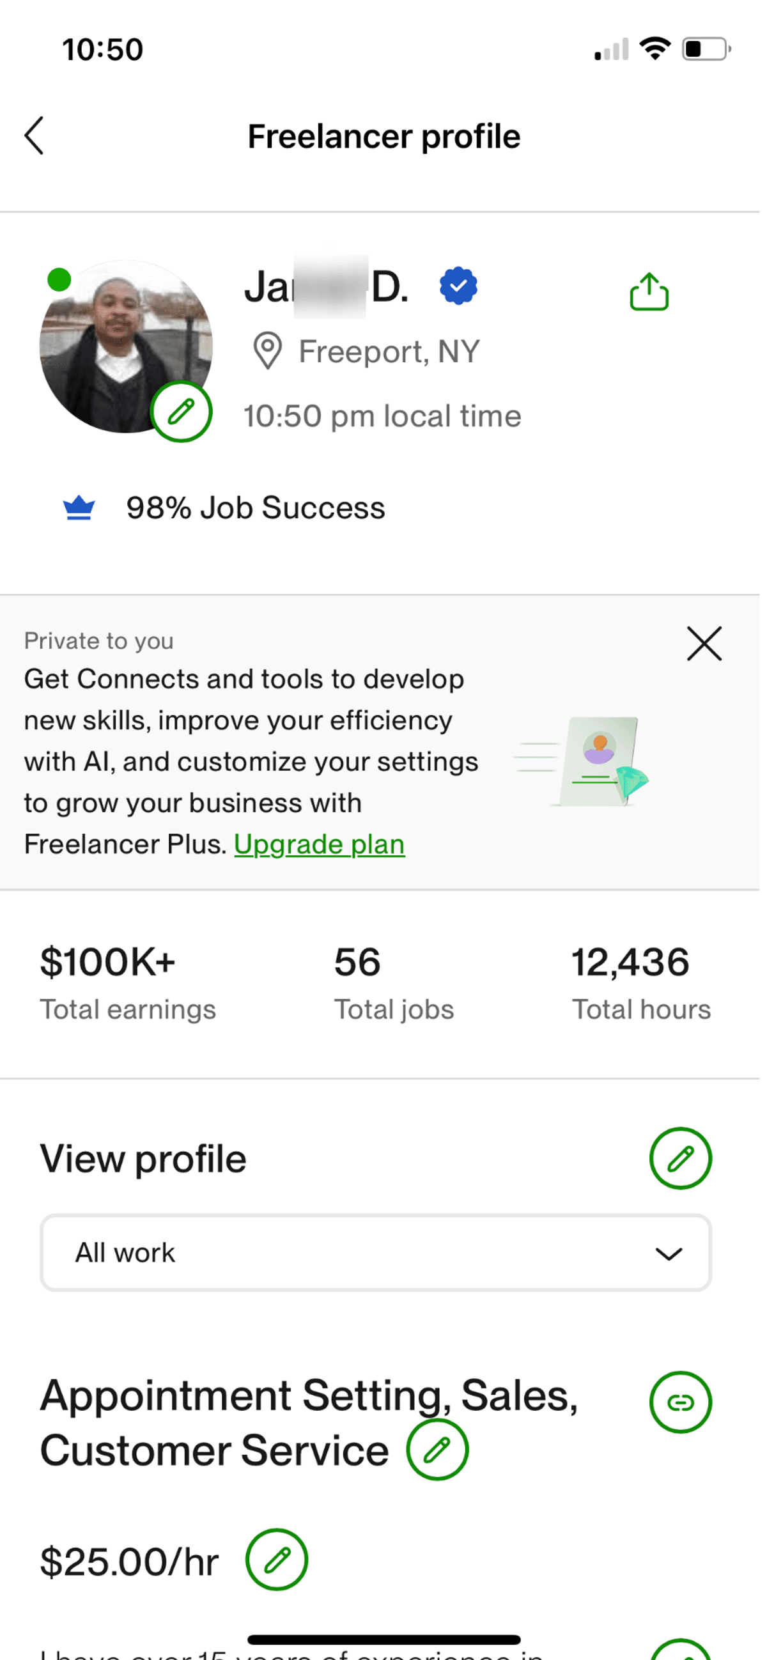Screen dimensions: 767x1660
Task: Open the Upgrade plan link
Action: pyautogui.click(x=319, y=844)
